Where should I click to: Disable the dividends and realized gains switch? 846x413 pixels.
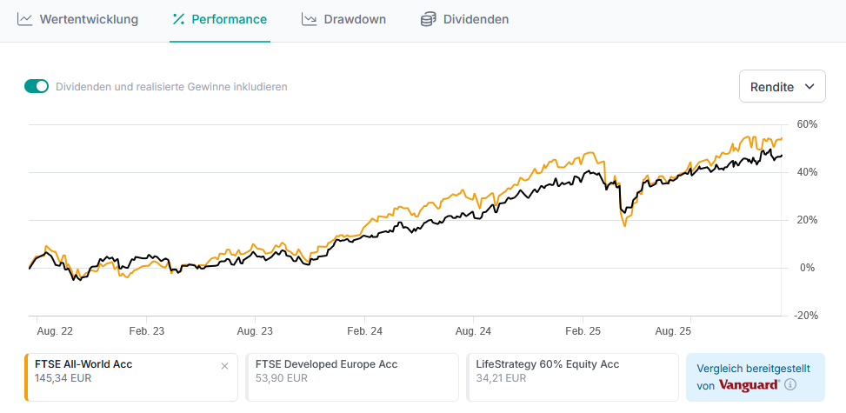pyautogui.click(x=37, y=86)
